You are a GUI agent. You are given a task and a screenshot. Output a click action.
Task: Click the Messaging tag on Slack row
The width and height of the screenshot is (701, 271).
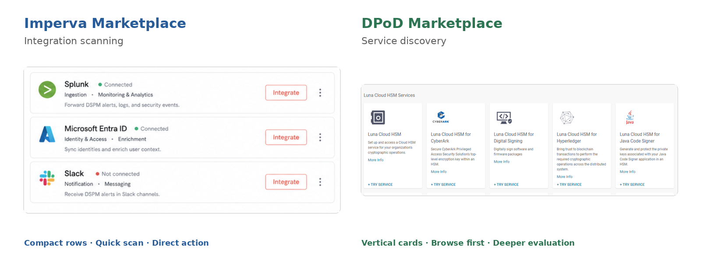click(117, 184)
